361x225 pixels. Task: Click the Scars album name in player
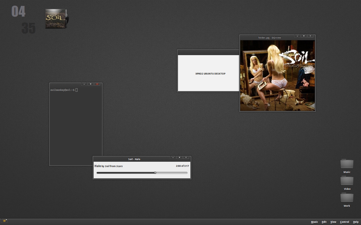119,166
